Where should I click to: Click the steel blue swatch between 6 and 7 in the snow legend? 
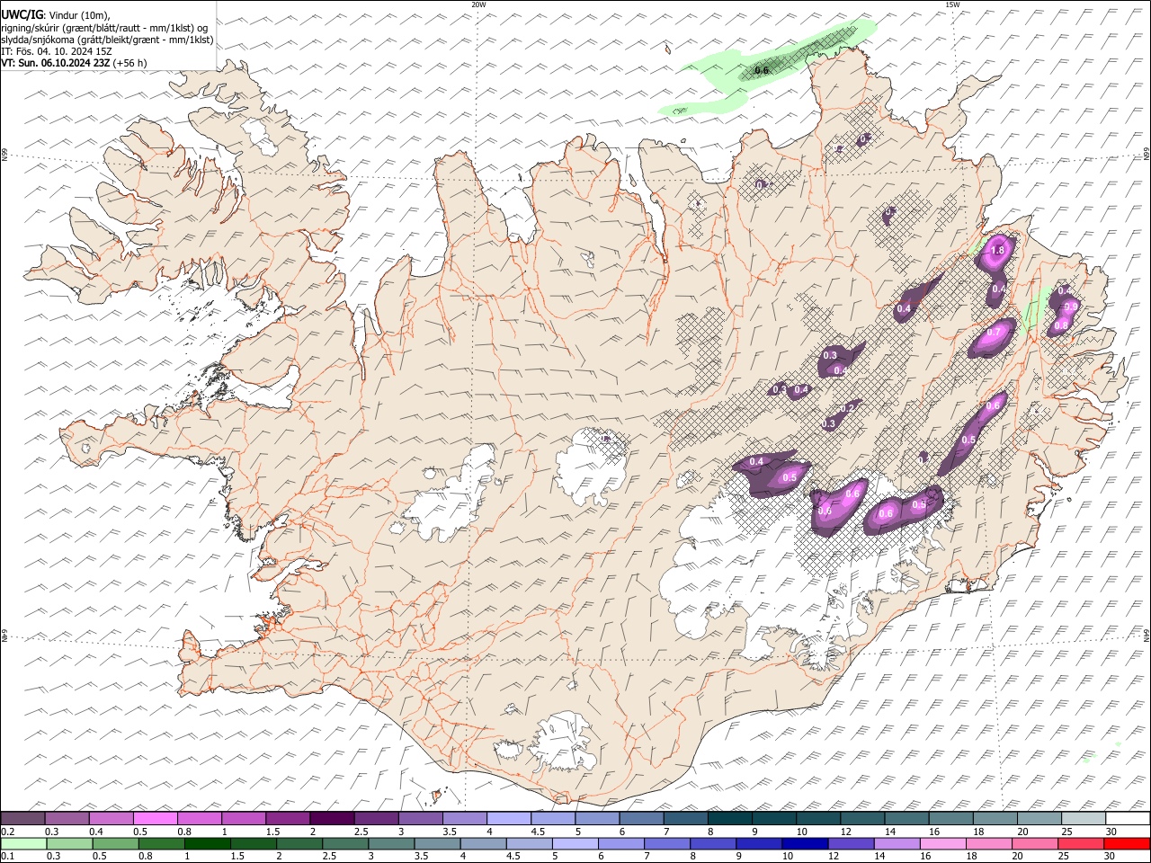[x=642, y=819]
